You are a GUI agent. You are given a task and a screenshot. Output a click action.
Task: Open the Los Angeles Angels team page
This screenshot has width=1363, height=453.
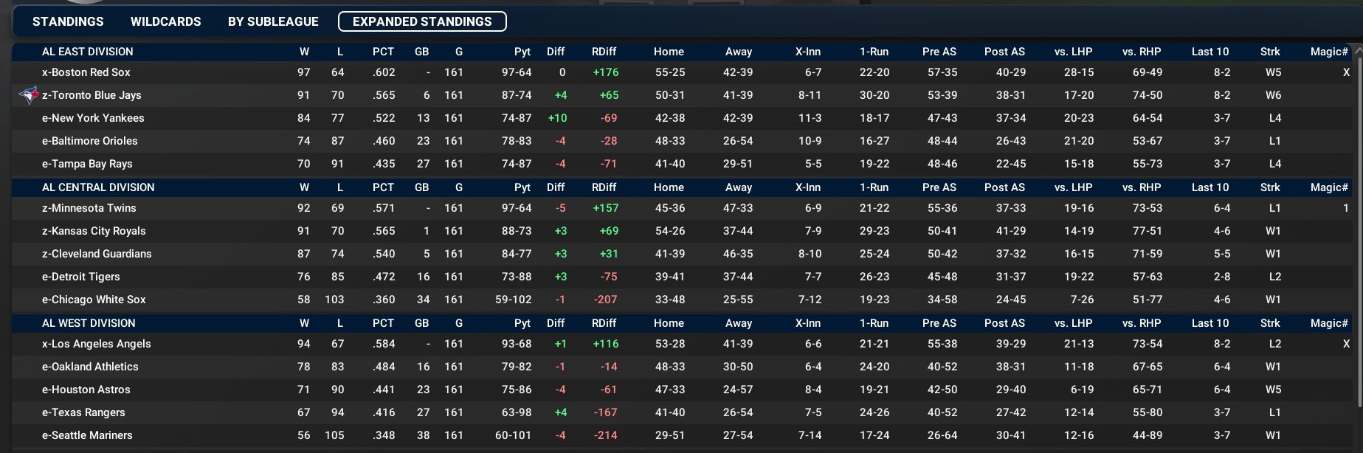click(96, 344)
